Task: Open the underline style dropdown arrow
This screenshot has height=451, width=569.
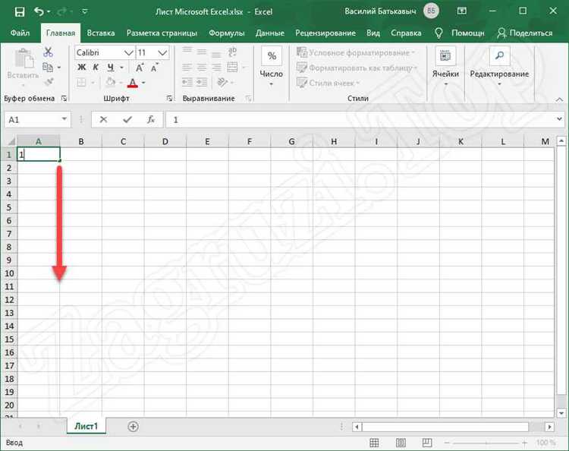Action: [121, 68]
